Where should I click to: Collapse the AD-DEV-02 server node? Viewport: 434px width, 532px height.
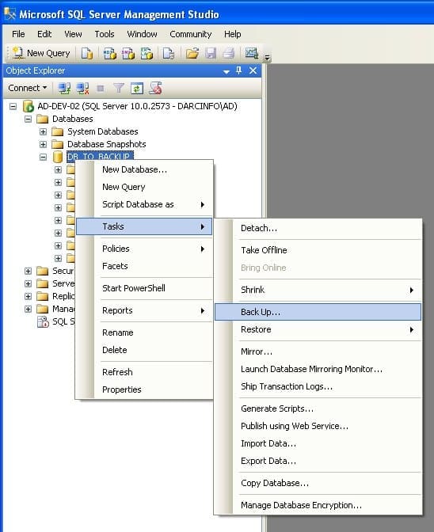coord(13,107)
